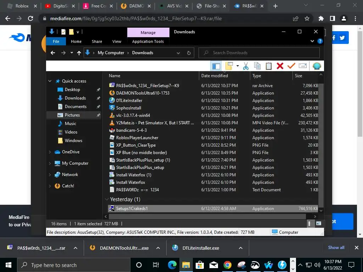
Task: Open the Application Tools ribbon tab
Action: 148,41
